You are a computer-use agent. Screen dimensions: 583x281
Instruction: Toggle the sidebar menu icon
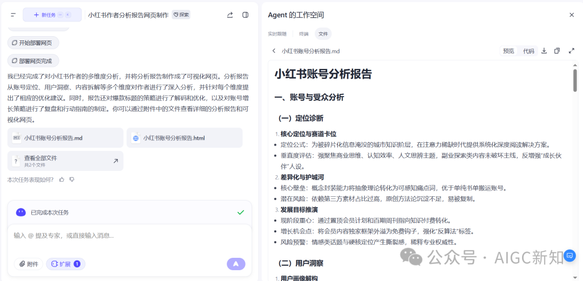13,15
